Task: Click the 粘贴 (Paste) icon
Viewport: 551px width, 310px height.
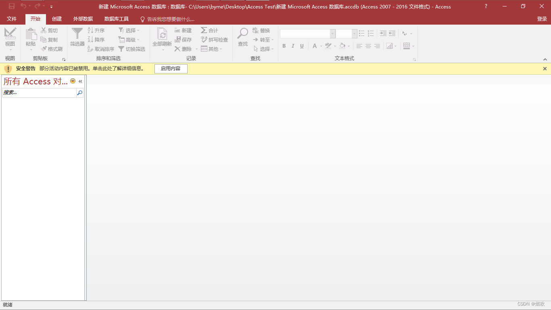Action: pyautogui.click(x=31, y=34)
